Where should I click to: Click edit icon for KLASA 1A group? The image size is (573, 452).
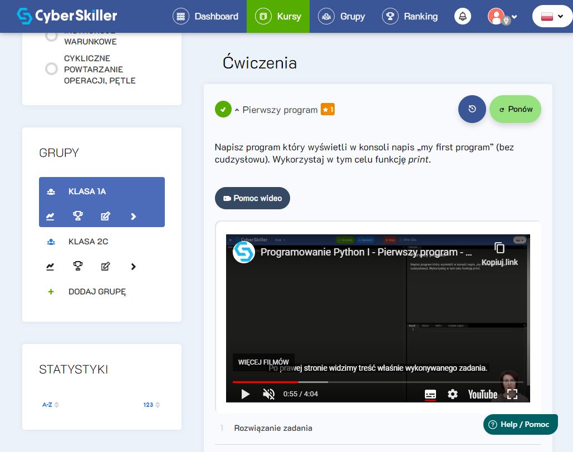(105, 217)
